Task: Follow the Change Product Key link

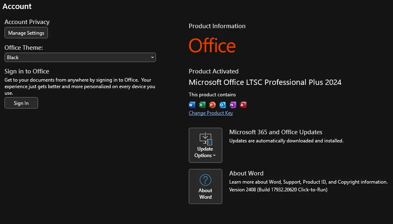Action: click(x=211, y=113)
